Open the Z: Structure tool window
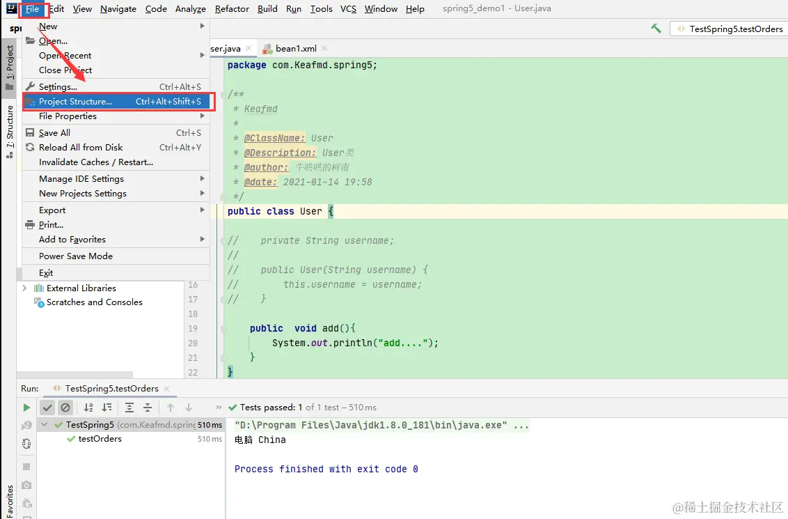 (x=10, y=132)
